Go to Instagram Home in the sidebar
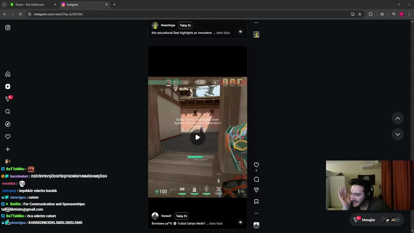This screenshot has height=233, width=414. (x=8, y=74)
